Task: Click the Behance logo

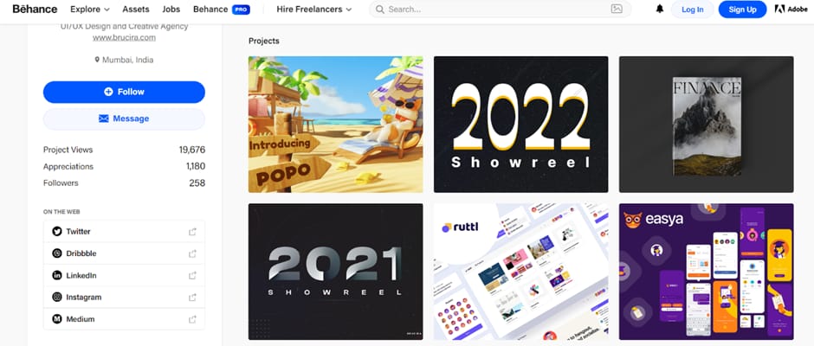Action: [36, 9]
